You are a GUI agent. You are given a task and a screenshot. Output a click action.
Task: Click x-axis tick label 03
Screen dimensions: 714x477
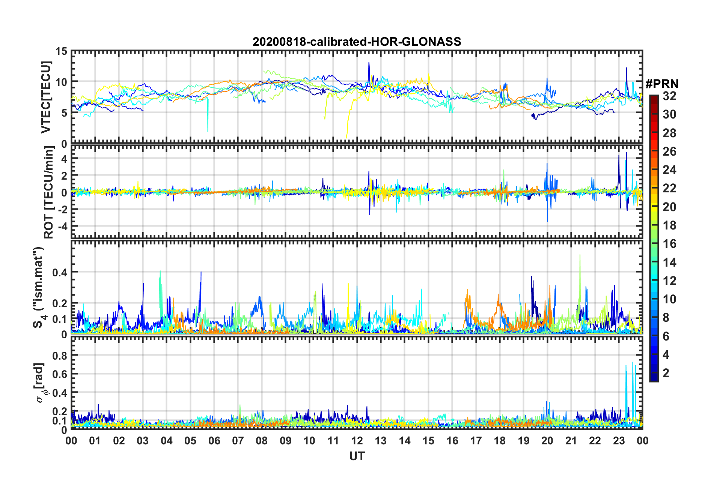pyautogui.click(x=143, y=441)
